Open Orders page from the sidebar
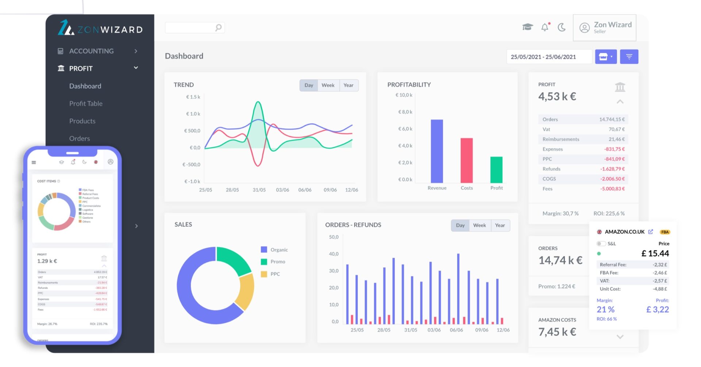701x367 pixels. click(x=80, y=139)
